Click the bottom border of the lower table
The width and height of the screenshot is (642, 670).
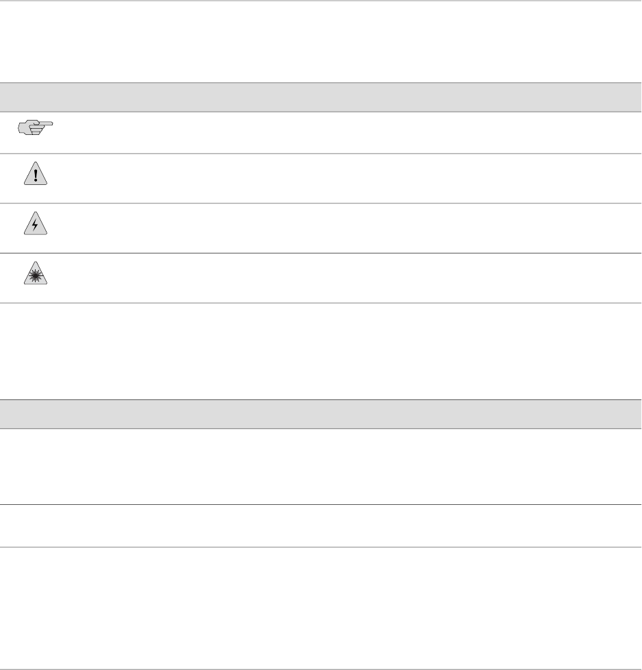pos(321,669)
